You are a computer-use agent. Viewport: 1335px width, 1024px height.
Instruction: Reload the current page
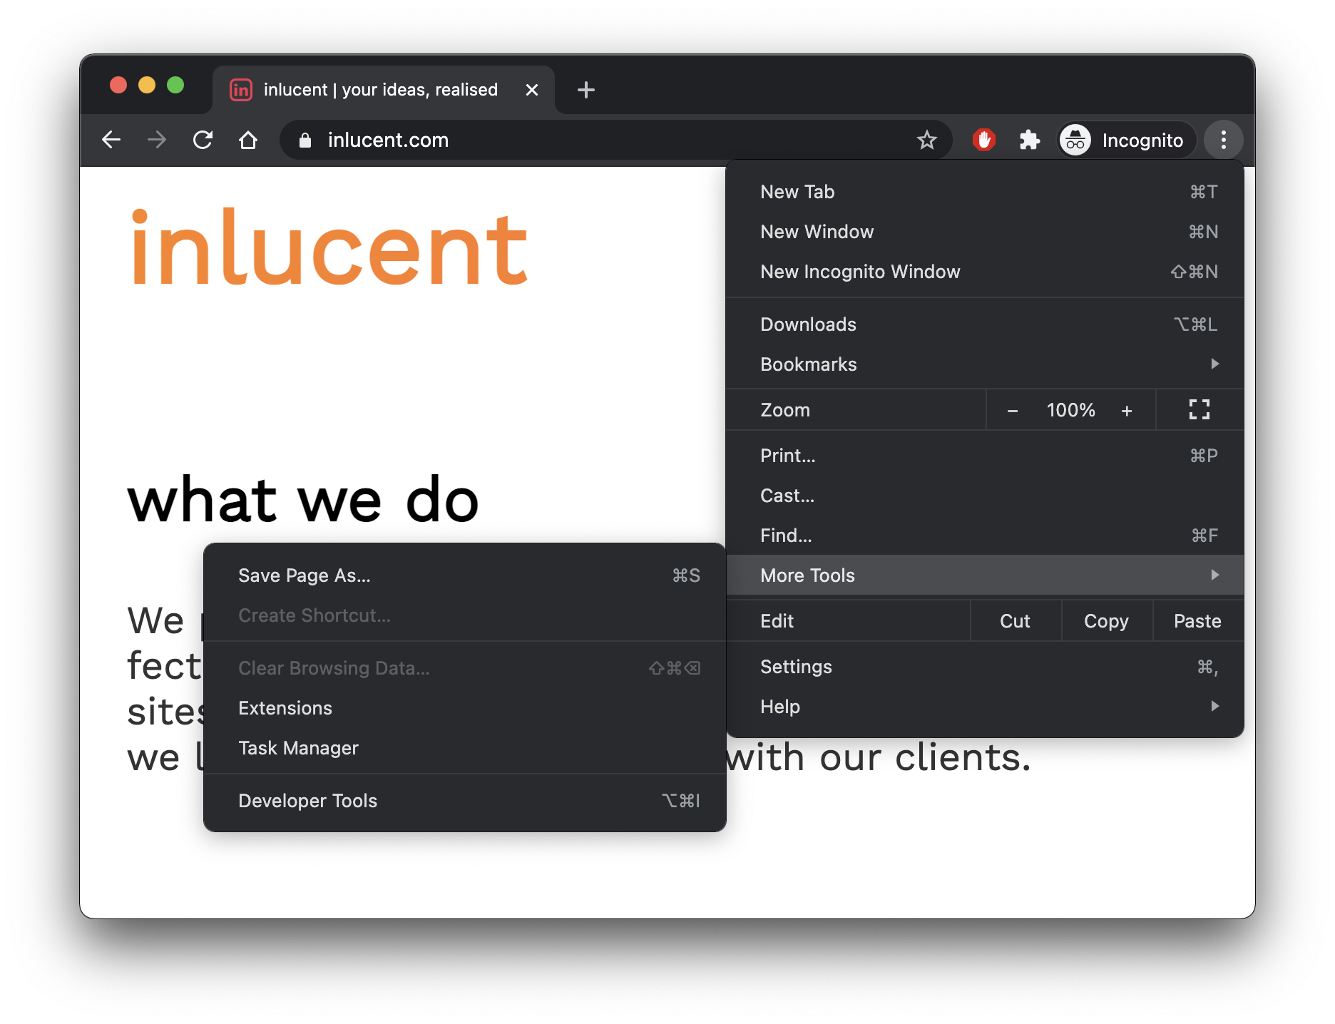click(203, 140)
